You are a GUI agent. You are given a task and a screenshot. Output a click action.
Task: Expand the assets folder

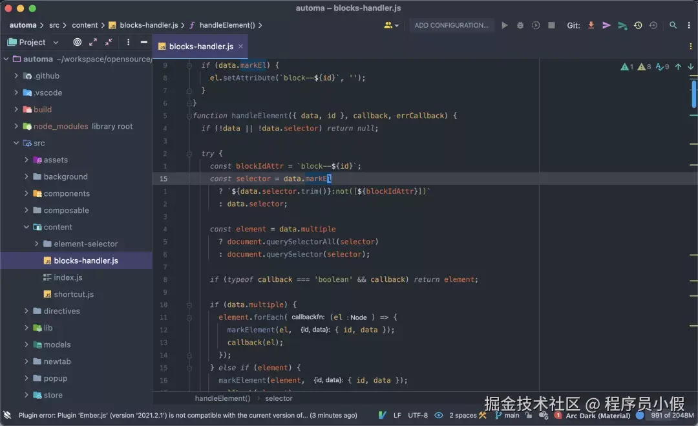point(26,160)
